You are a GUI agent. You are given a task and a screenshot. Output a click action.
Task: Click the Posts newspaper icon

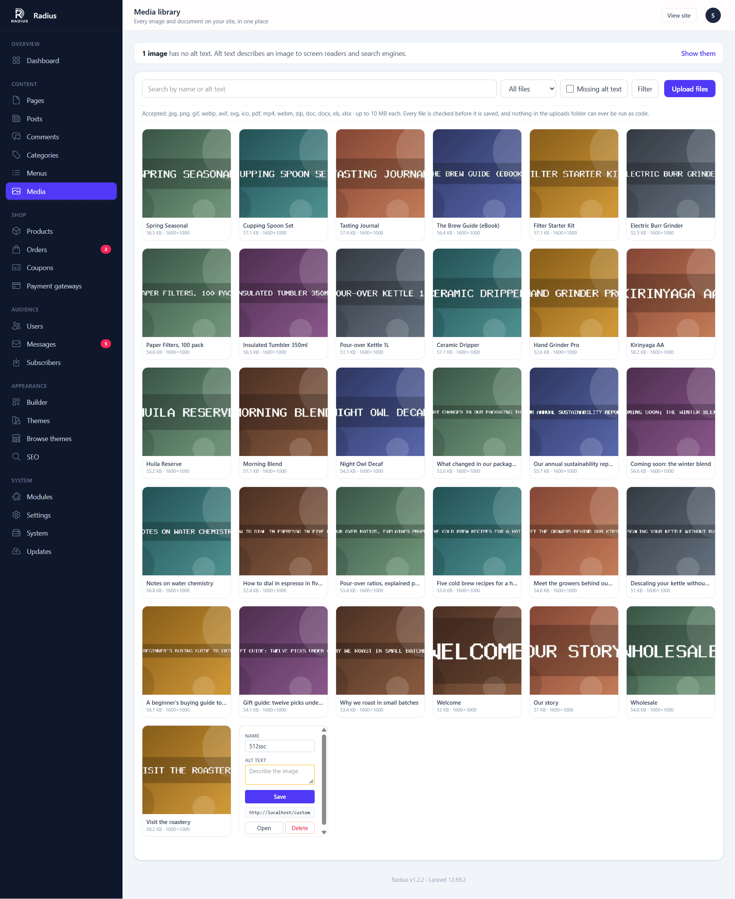[x=16, y=119]
